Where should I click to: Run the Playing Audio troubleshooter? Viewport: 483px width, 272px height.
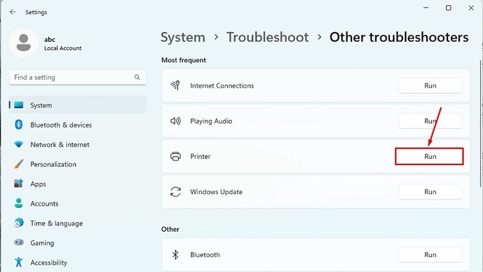click(430, 121)
